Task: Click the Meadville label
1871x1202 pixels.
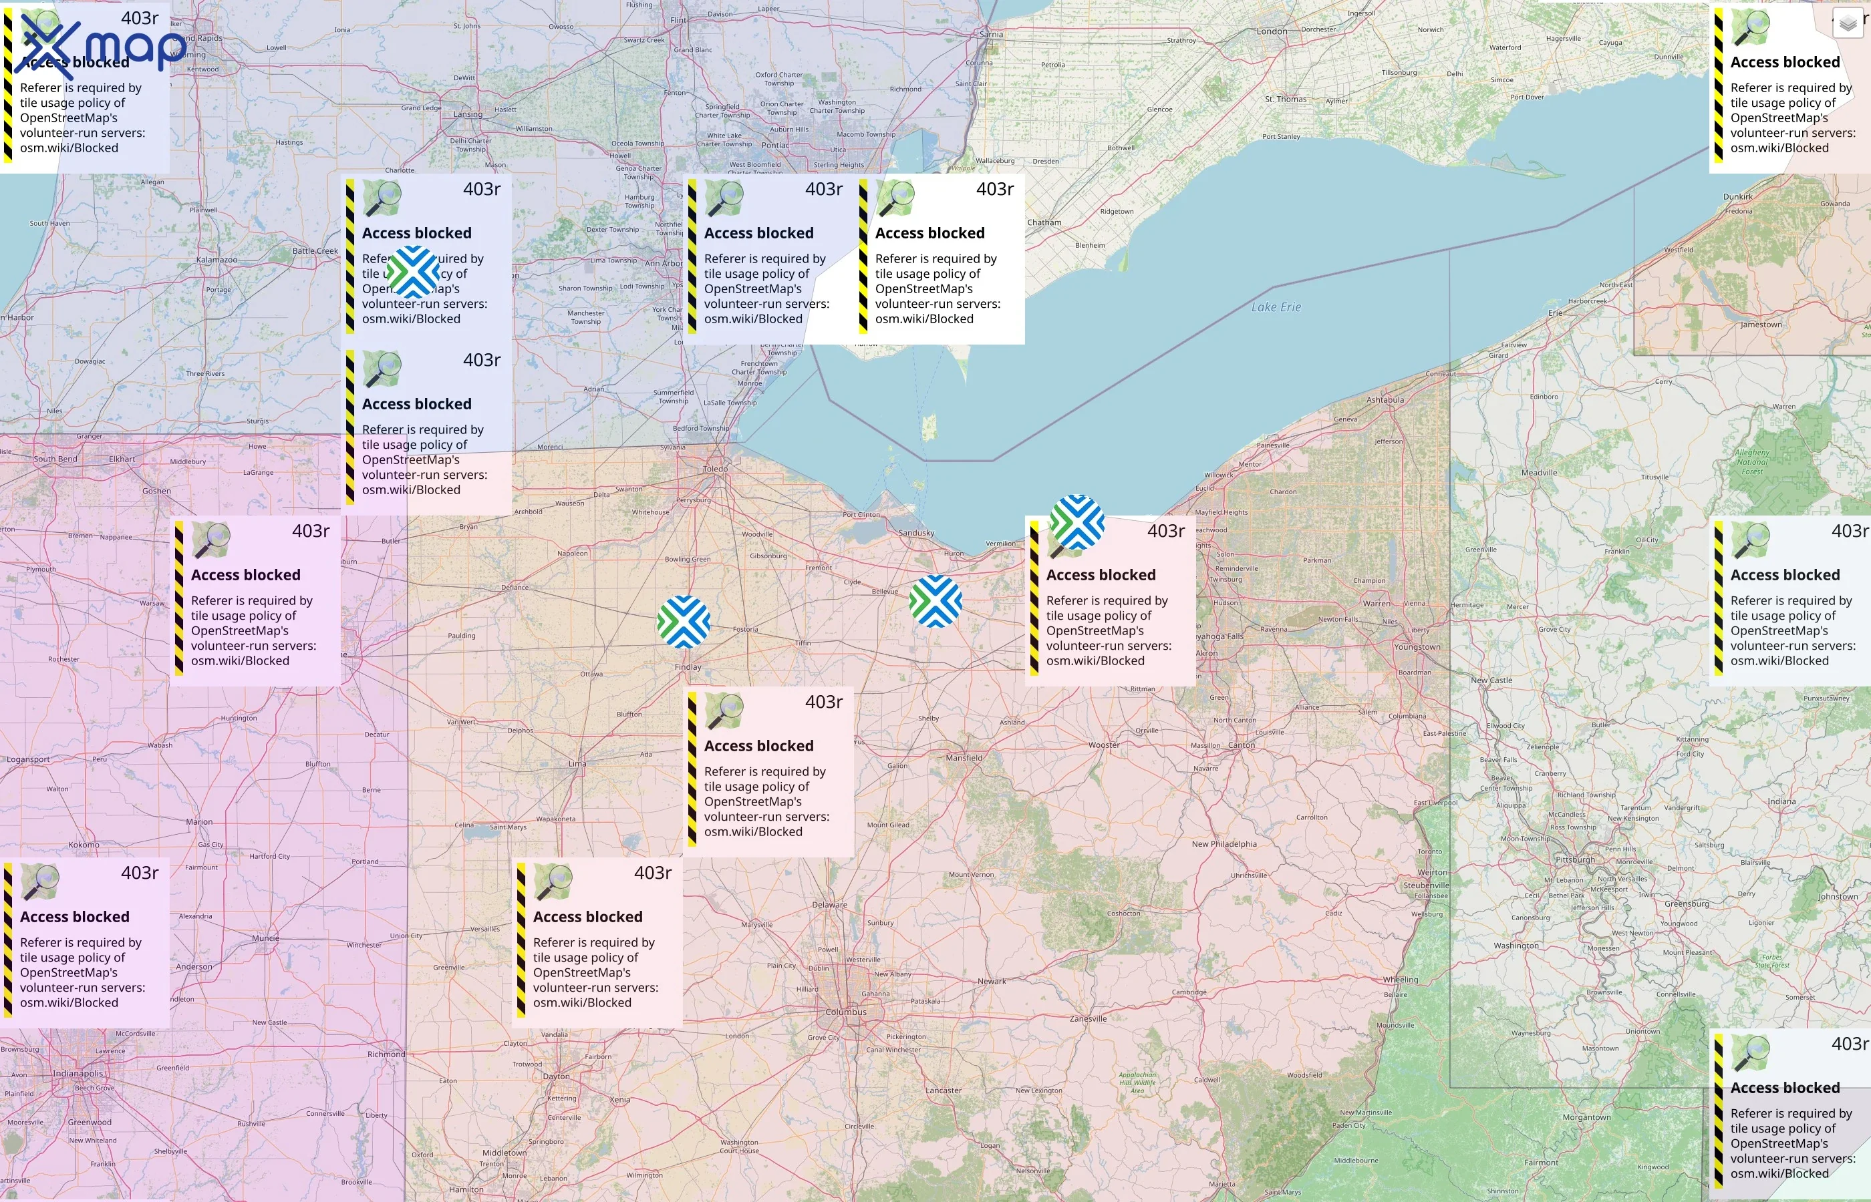Action: pos(1538,472)
